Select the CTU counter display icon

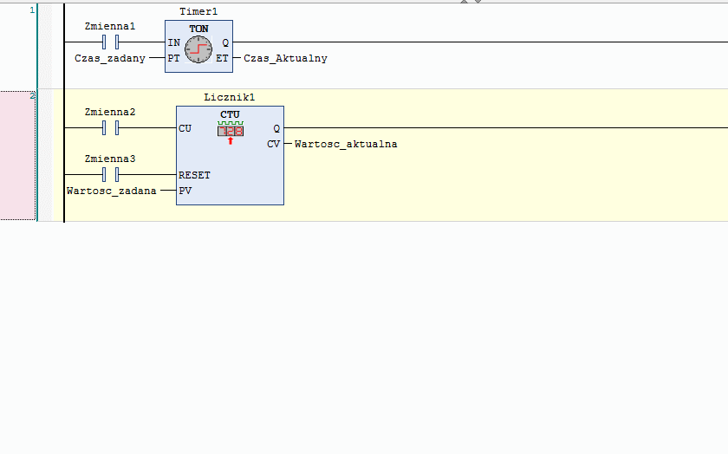coord(231,133)
